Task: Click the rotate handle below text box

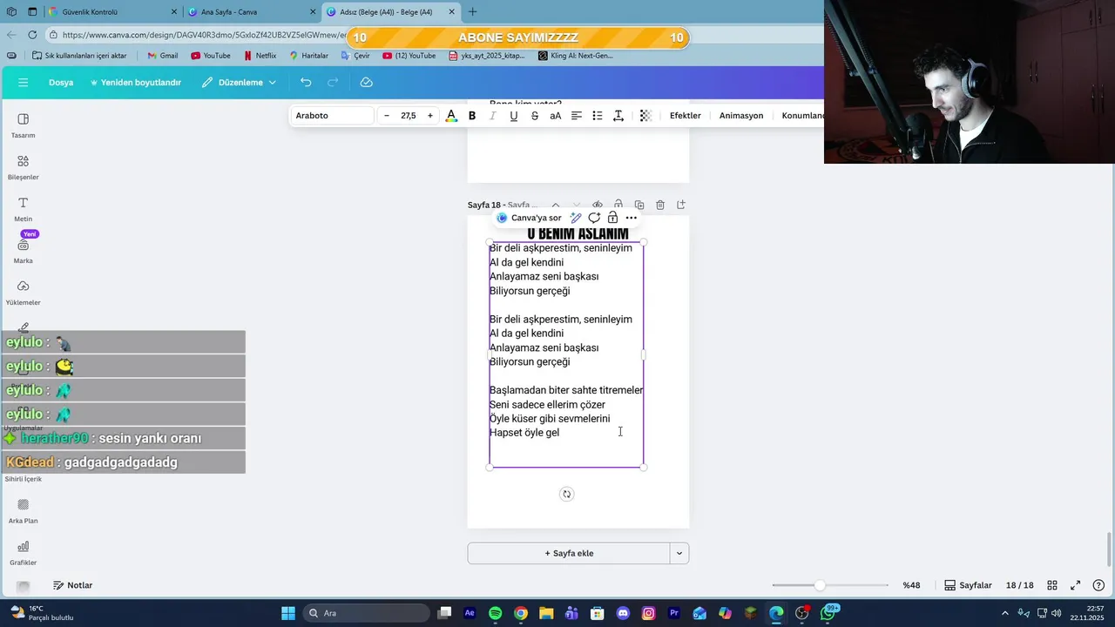Action: pos(567,494)
